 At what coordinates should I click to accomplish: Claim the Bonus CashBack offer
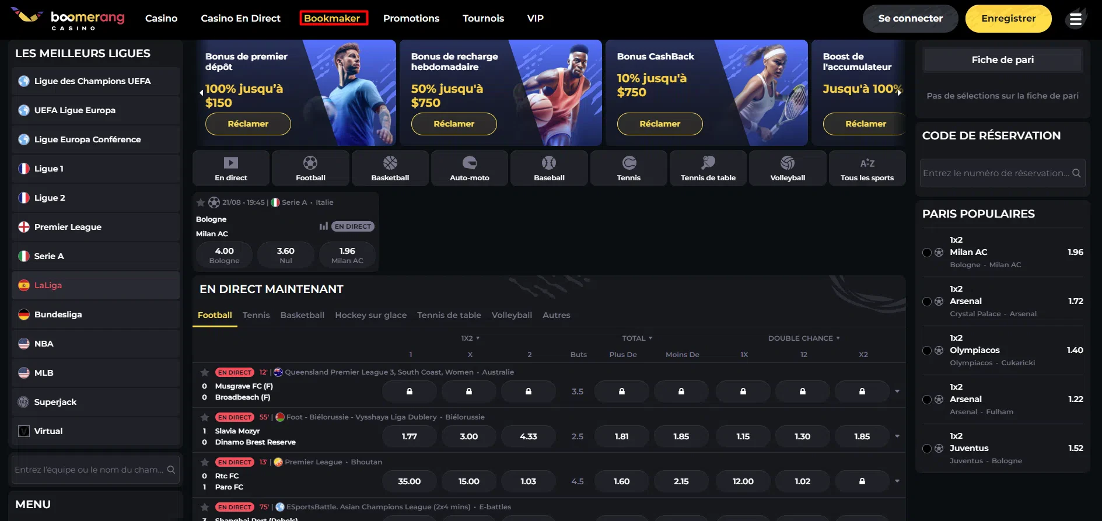660,124
